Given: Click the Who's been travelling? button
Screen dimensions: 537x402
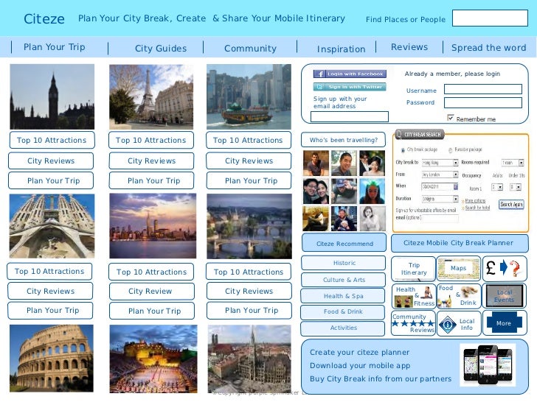Looking at the screenshot, I should [344, 140].
